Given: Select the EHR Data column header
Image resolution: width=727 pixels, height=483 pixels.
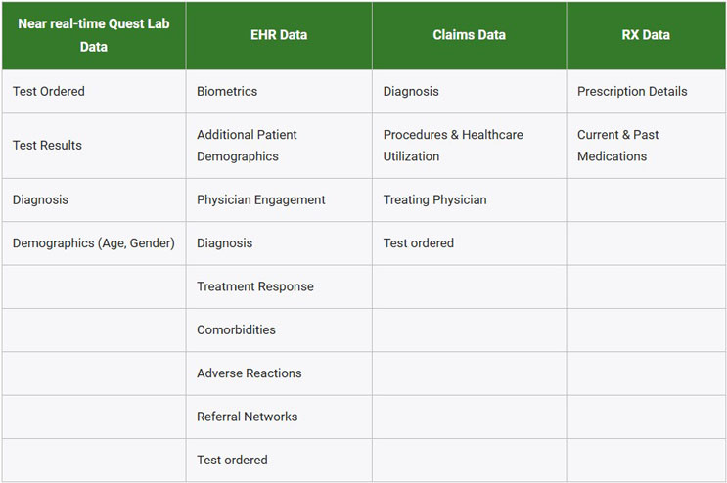Looking at the screenshot, I should coord(279,35).
